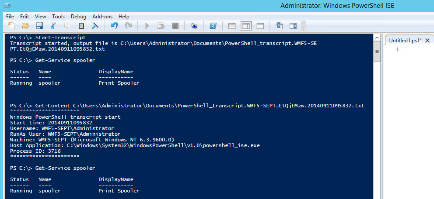Toggle show script pane right layout
Screen dimensions: 434x199
coord(246,26)
